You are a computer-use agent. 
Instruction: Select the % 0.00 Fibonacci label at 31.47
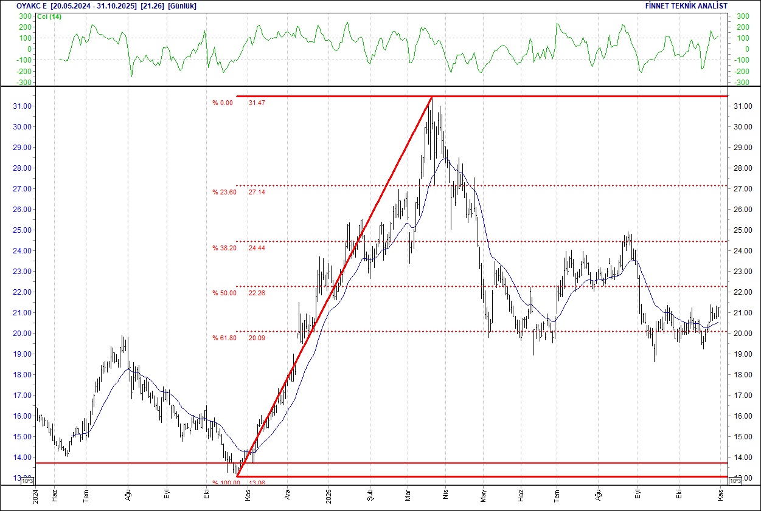[223, 103]
